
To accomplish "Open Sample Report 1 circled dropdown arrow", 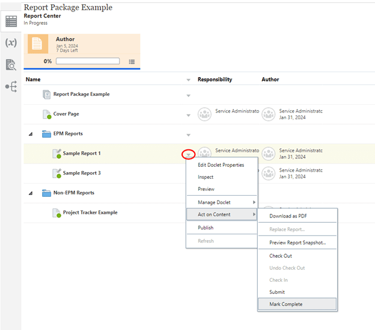I will pos(188,154).
